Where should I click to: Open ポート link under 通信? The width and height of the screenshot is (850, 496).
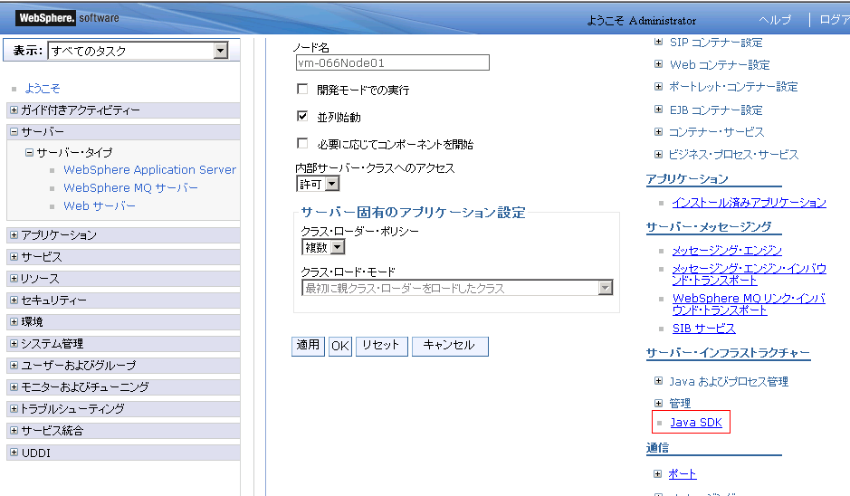(682, 473)
